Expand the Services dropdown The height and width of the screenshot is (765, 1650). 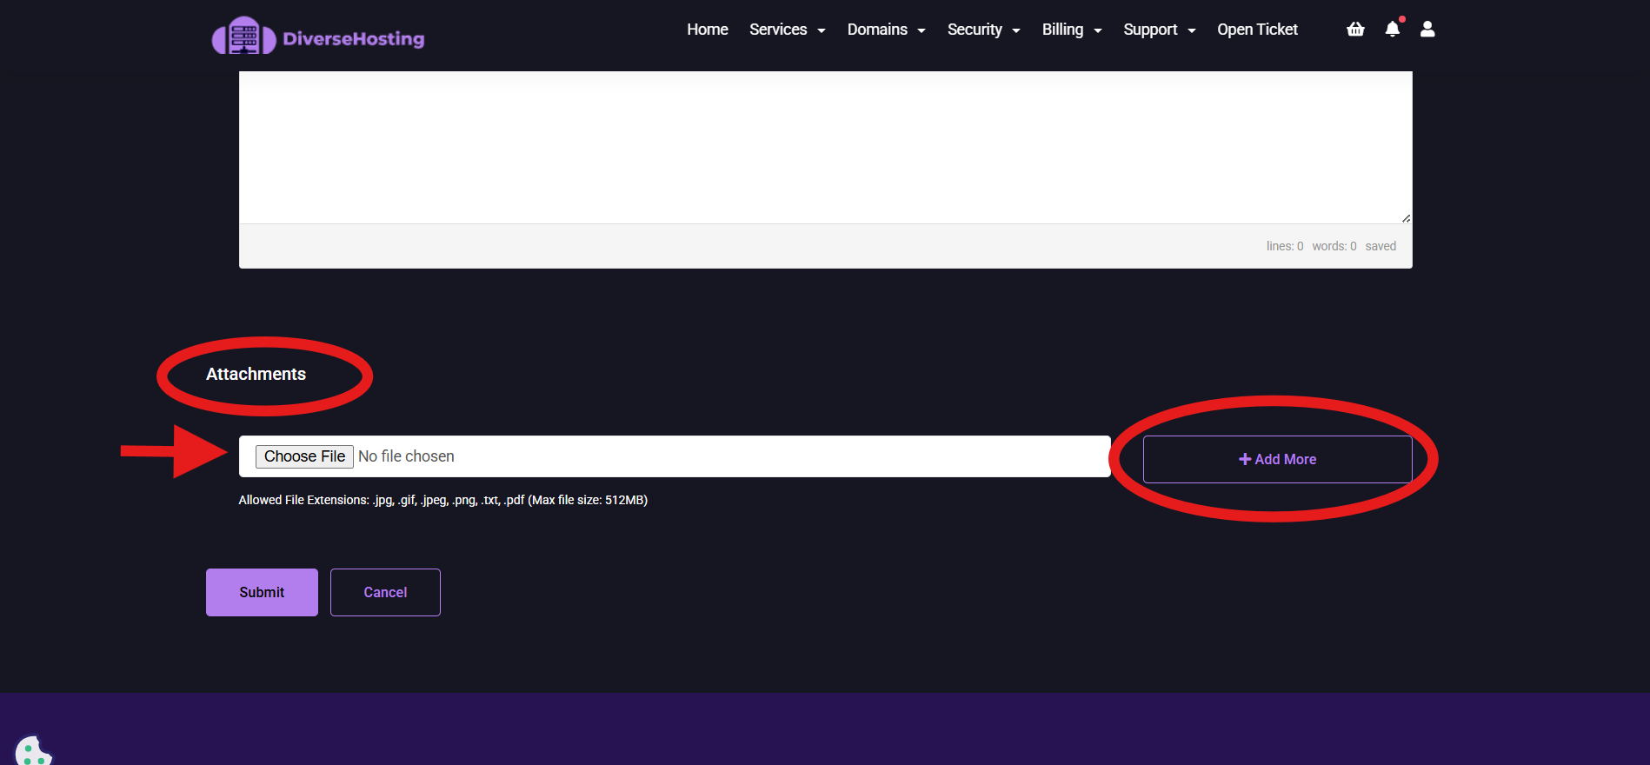[x=787, y=30]
